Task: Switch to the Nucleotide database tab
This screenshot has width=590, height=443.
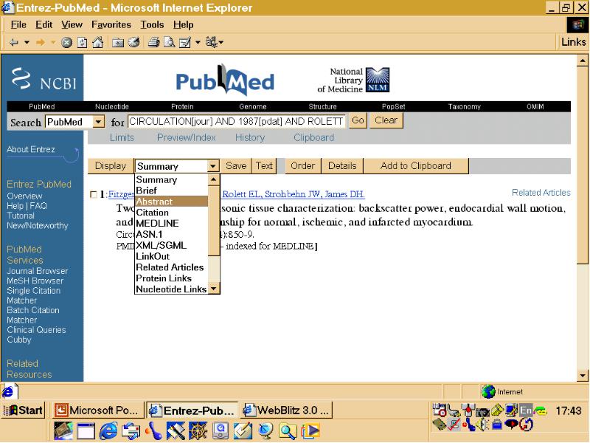Action: (112, 106)
